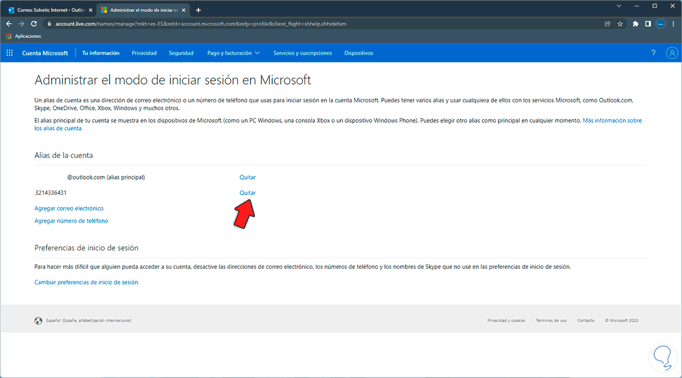Viewport: 682px width, 378px height.
Task: Click the site lock icon in address bar
Action: pos(49,24)
